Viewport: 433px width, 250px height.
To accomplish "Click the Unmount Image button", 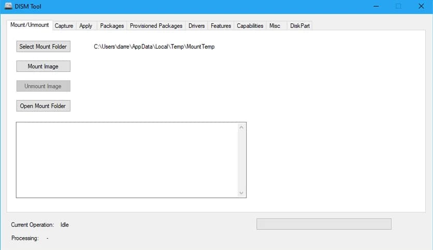I will pyautogui.click(x=44, y=86).
